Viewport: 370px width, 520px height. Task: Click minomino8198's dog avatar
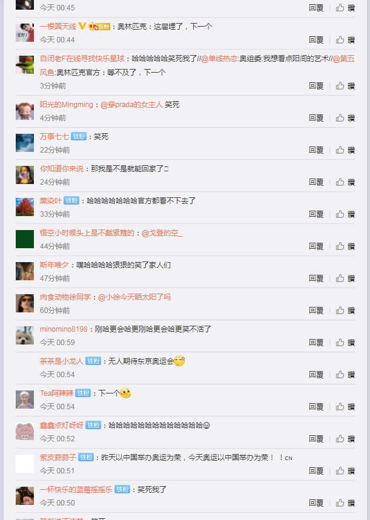pyautogui.click(x=25, y=335)
